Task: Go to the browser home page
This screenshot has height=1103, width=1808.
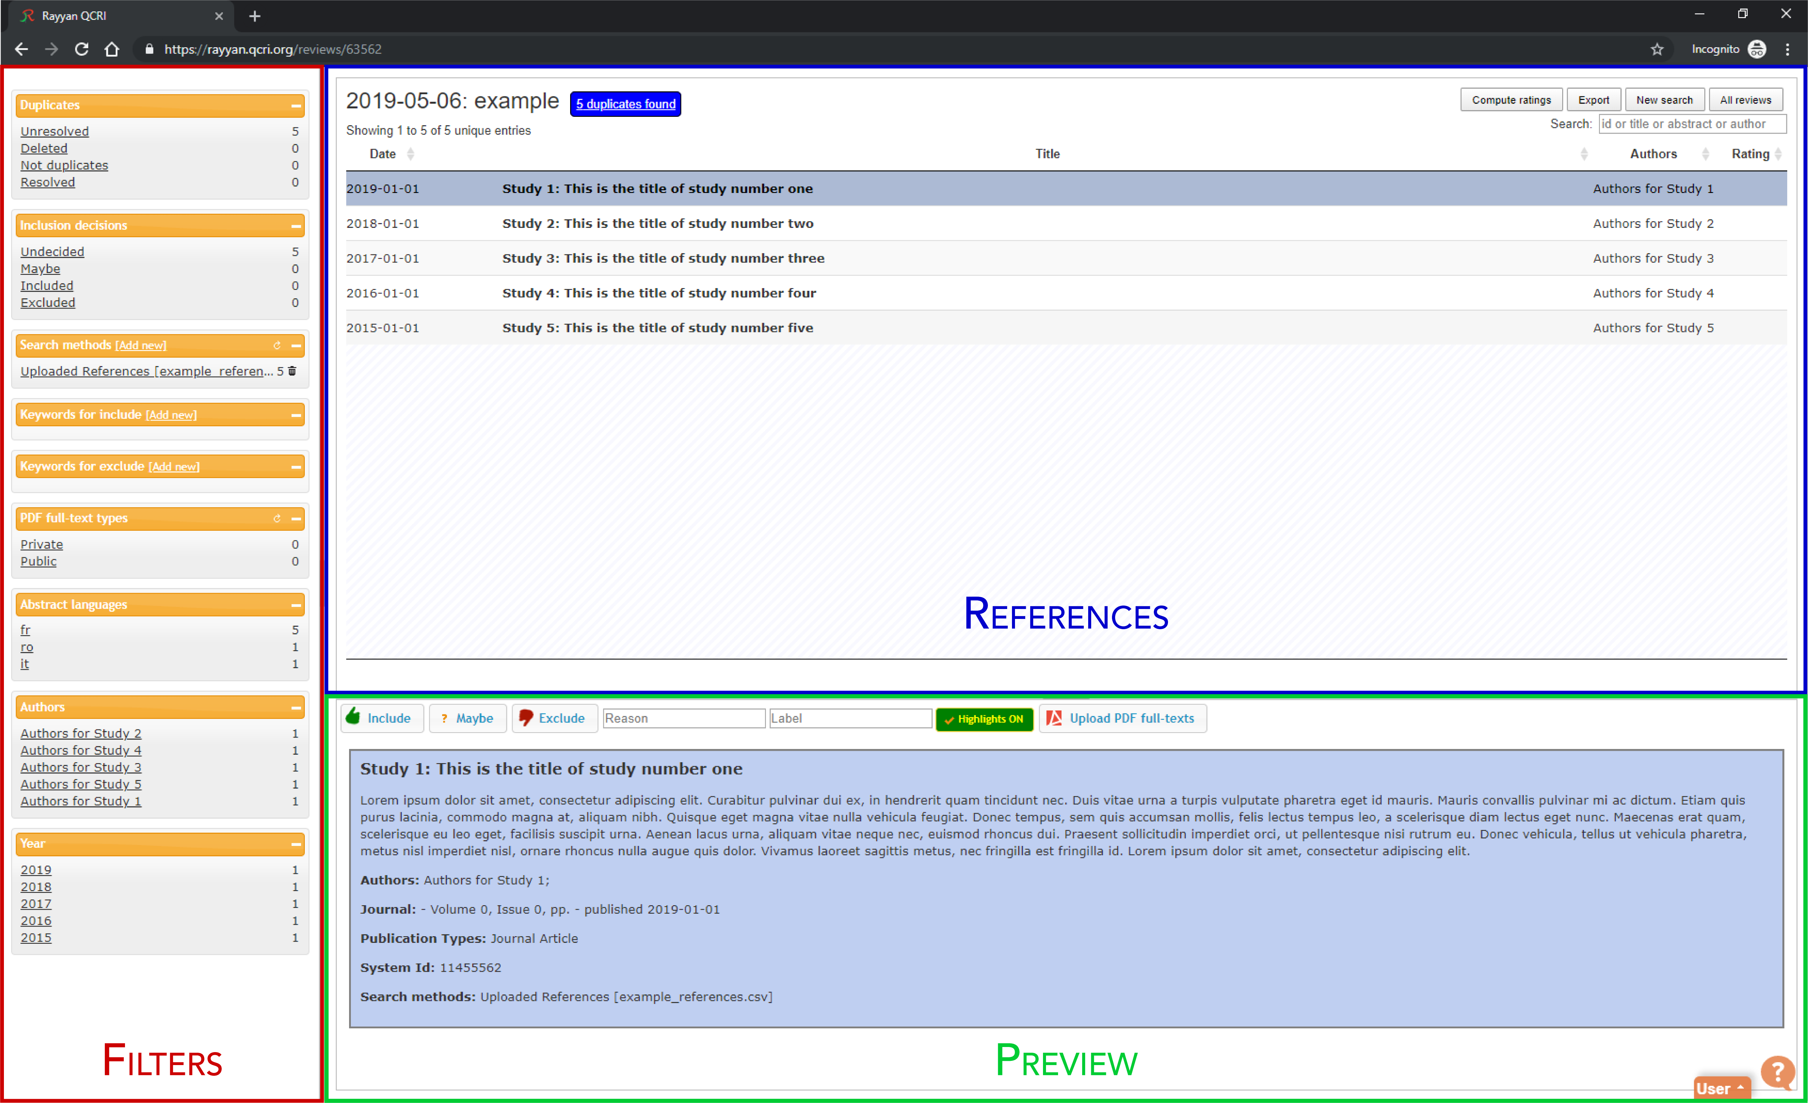Action: pos(111,49)
